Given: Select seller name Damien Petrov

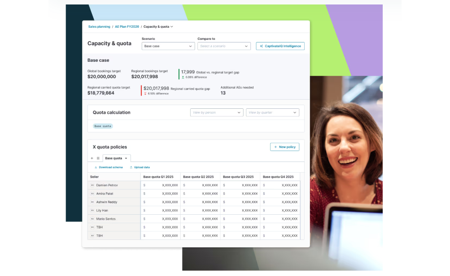Looking at the screenshot, I should (107, 185).
